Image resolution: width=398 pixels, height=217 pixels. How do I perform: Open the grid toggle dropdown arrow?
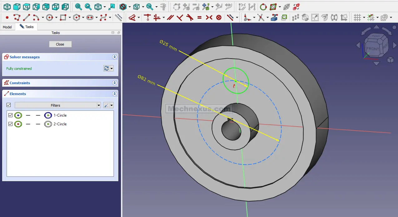point(364,18)
